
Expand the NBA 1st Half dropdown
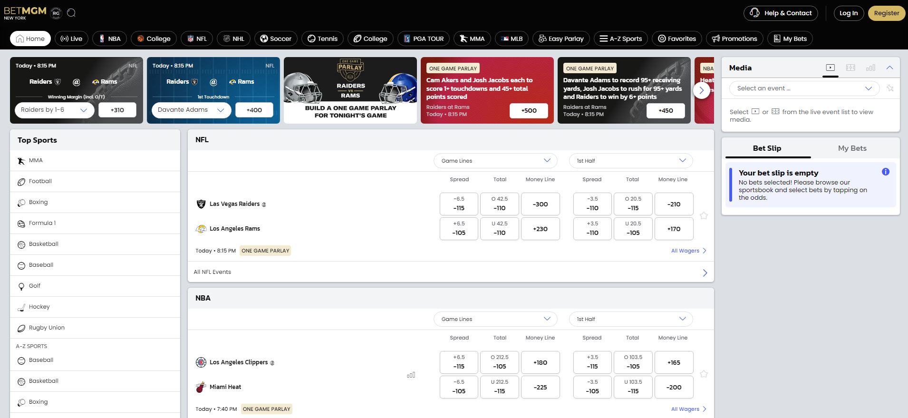[x=631, y=319]
